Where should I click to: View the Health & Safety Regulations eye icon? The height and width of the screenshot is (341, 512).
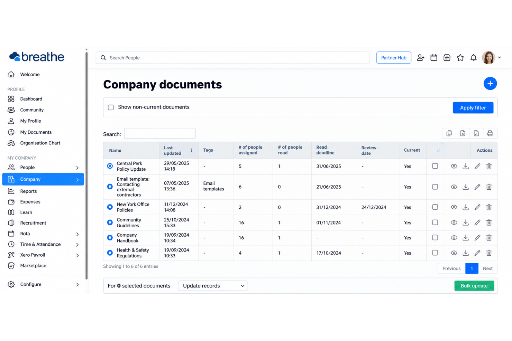tap(454, 253)
